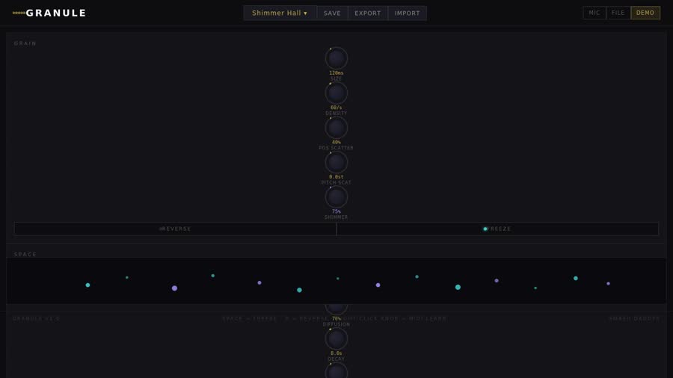Screen dimensions: 673x378
Task: Toggle the FREEZE switch
Action: tap(497, 229)
